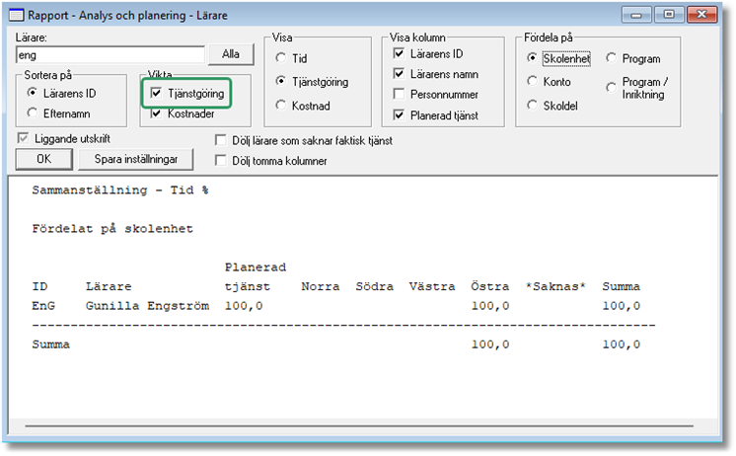Enable Dölj lärare som saknar faktisk tjänst
The height and width of the screenshot is (456, 736).
tap(221, 141)
